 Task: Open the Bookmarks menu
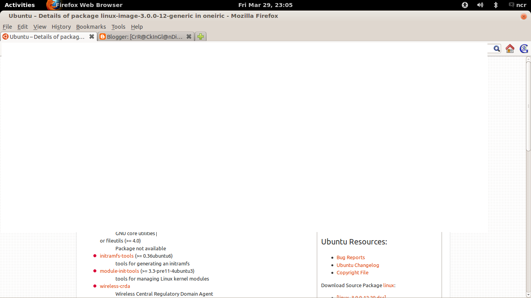point(91,27)
